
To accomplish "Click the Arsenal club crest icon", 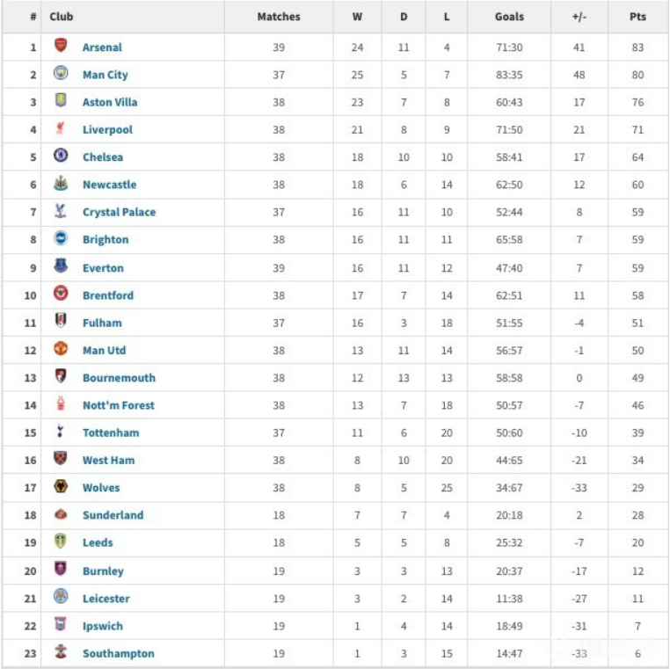I will click(x=61, y=47).
